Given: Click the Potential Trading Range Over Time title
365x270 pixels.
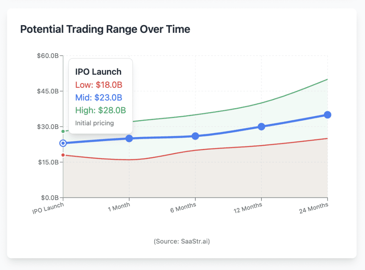Looking at the screenshot, I should click(105, 29).
